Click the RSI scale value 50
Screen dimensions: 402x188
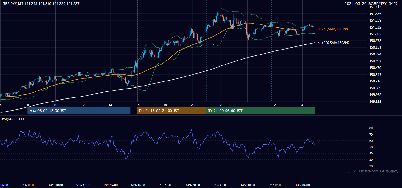point(371,147)
